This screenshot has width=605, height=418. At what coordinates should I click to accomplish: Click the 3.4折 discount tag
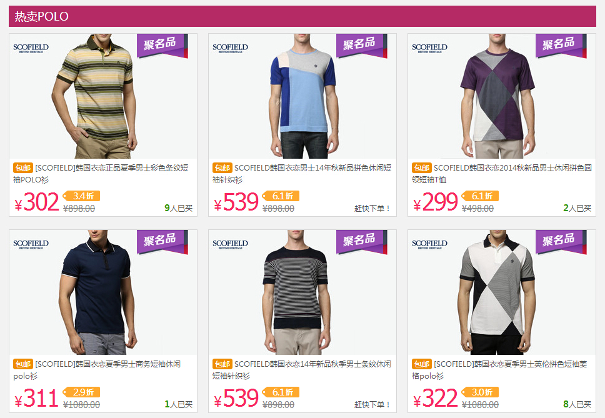81,196
